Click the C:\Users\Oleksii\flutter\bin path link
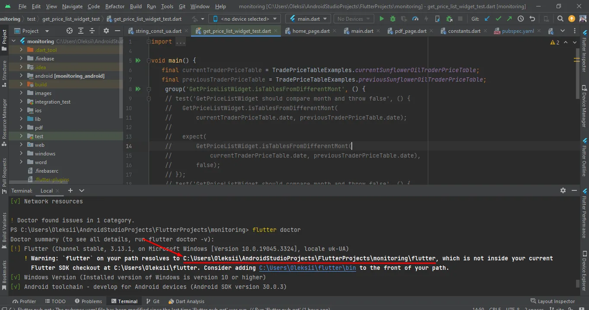Viewport: 589px width, 310px height. click(x=307, y=268)
